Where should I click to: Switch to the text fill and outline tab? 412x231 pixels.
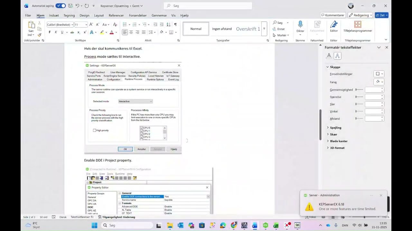329,56
